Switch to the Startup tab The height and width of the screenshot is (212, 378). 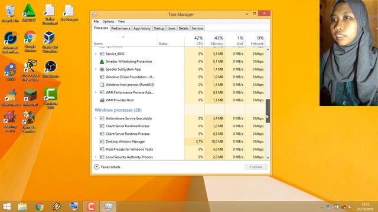point(159,28)
